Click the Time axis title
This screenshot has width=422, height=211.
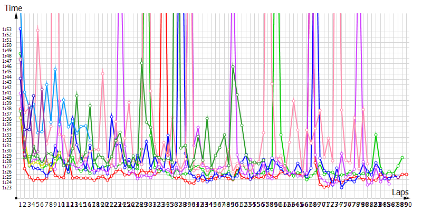(x=13, y=8)
